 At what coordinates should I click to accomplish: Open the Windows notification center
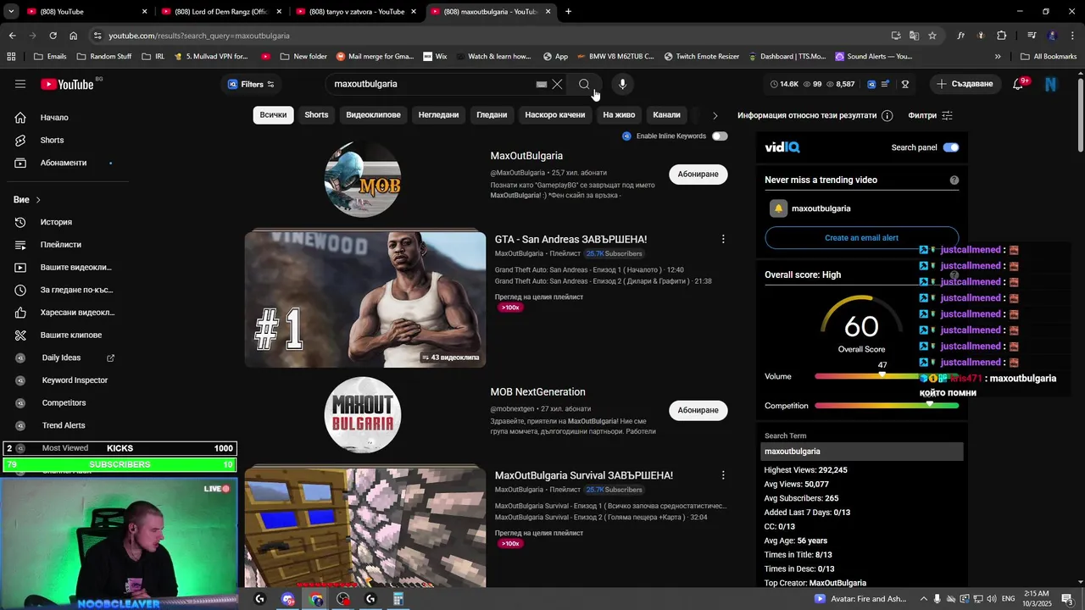point(1067,599)
